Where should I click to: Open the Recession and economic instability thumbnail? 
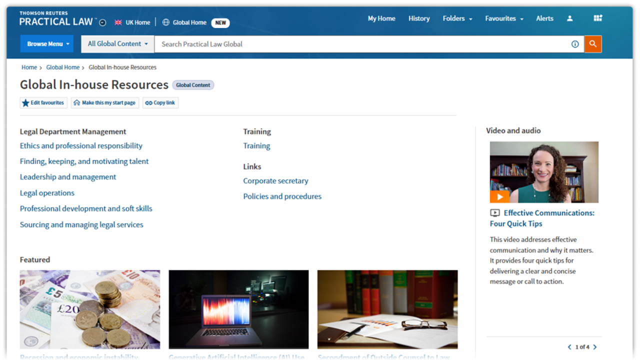point(90,309)
